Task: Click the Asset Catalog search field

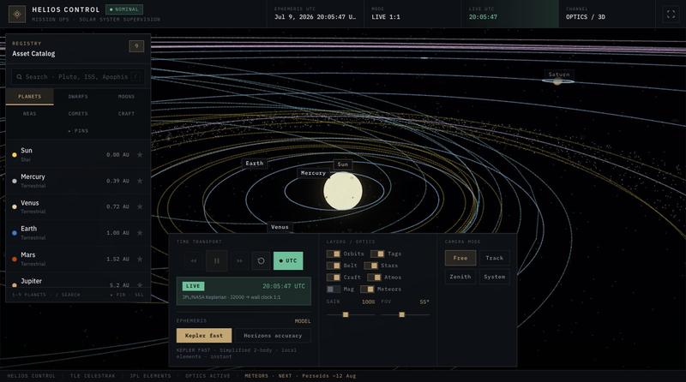Action: (x=77, y=77)
